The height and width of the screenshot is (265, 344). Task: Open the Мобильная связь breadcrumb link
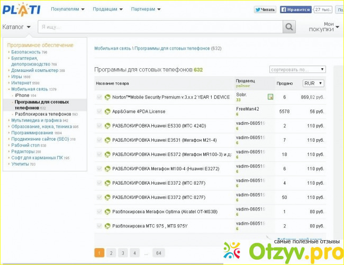113,48
